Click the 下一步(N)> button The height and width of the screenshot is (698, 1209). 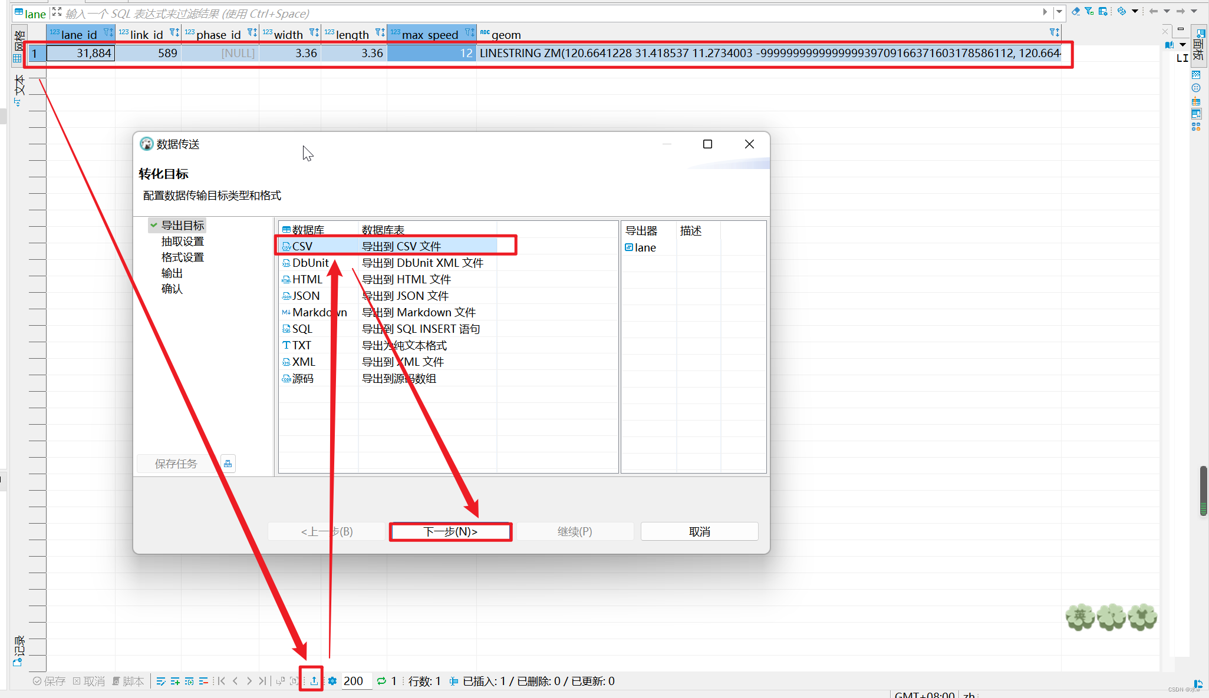coord(450,531)
